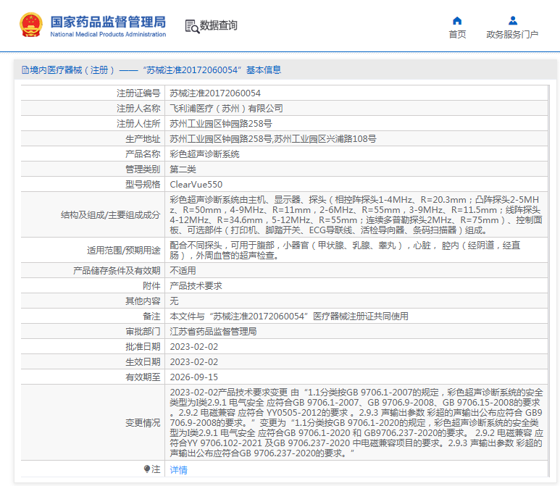Go to 首页 via the house icon
Image resolution: width=560 pixels, height=486 pixels.
point(457,21)
